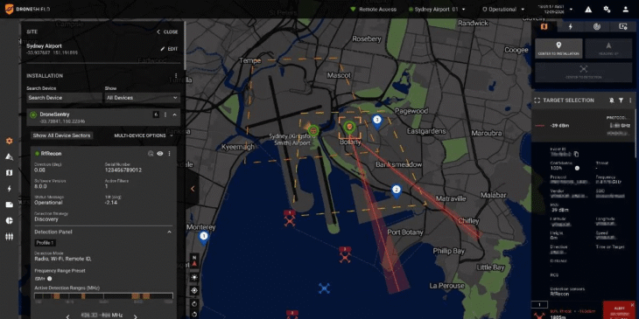Switch to radar tab in right panel
Viewport: 639px width, 319px height.
pyautogui.click(x=597, y=26)
